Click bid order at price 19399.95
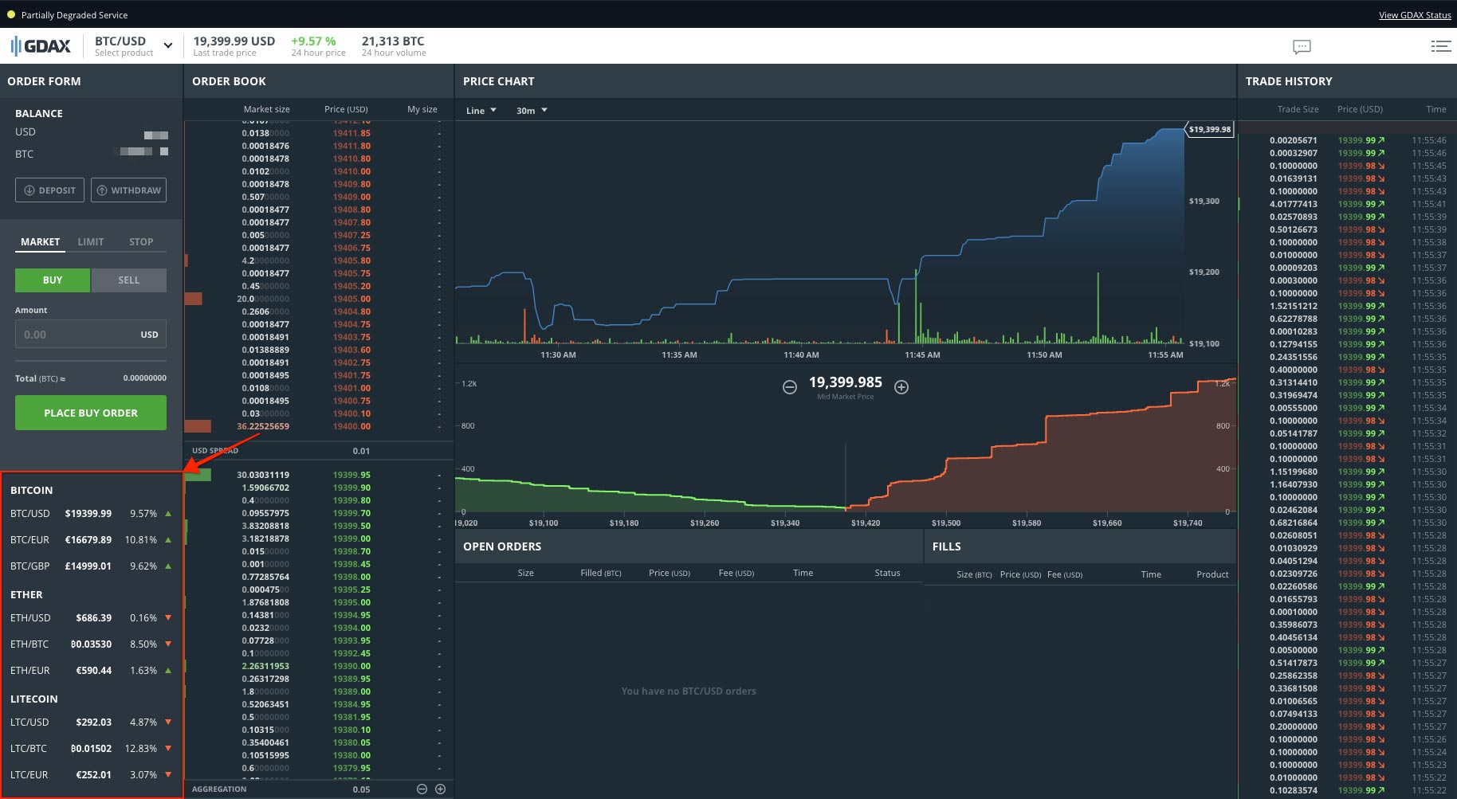The height and width of the screenshot is (799, 1457). [319, 475]
